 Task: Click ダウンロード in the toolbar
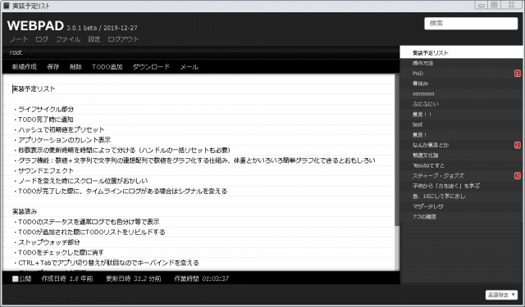(151, 67)
